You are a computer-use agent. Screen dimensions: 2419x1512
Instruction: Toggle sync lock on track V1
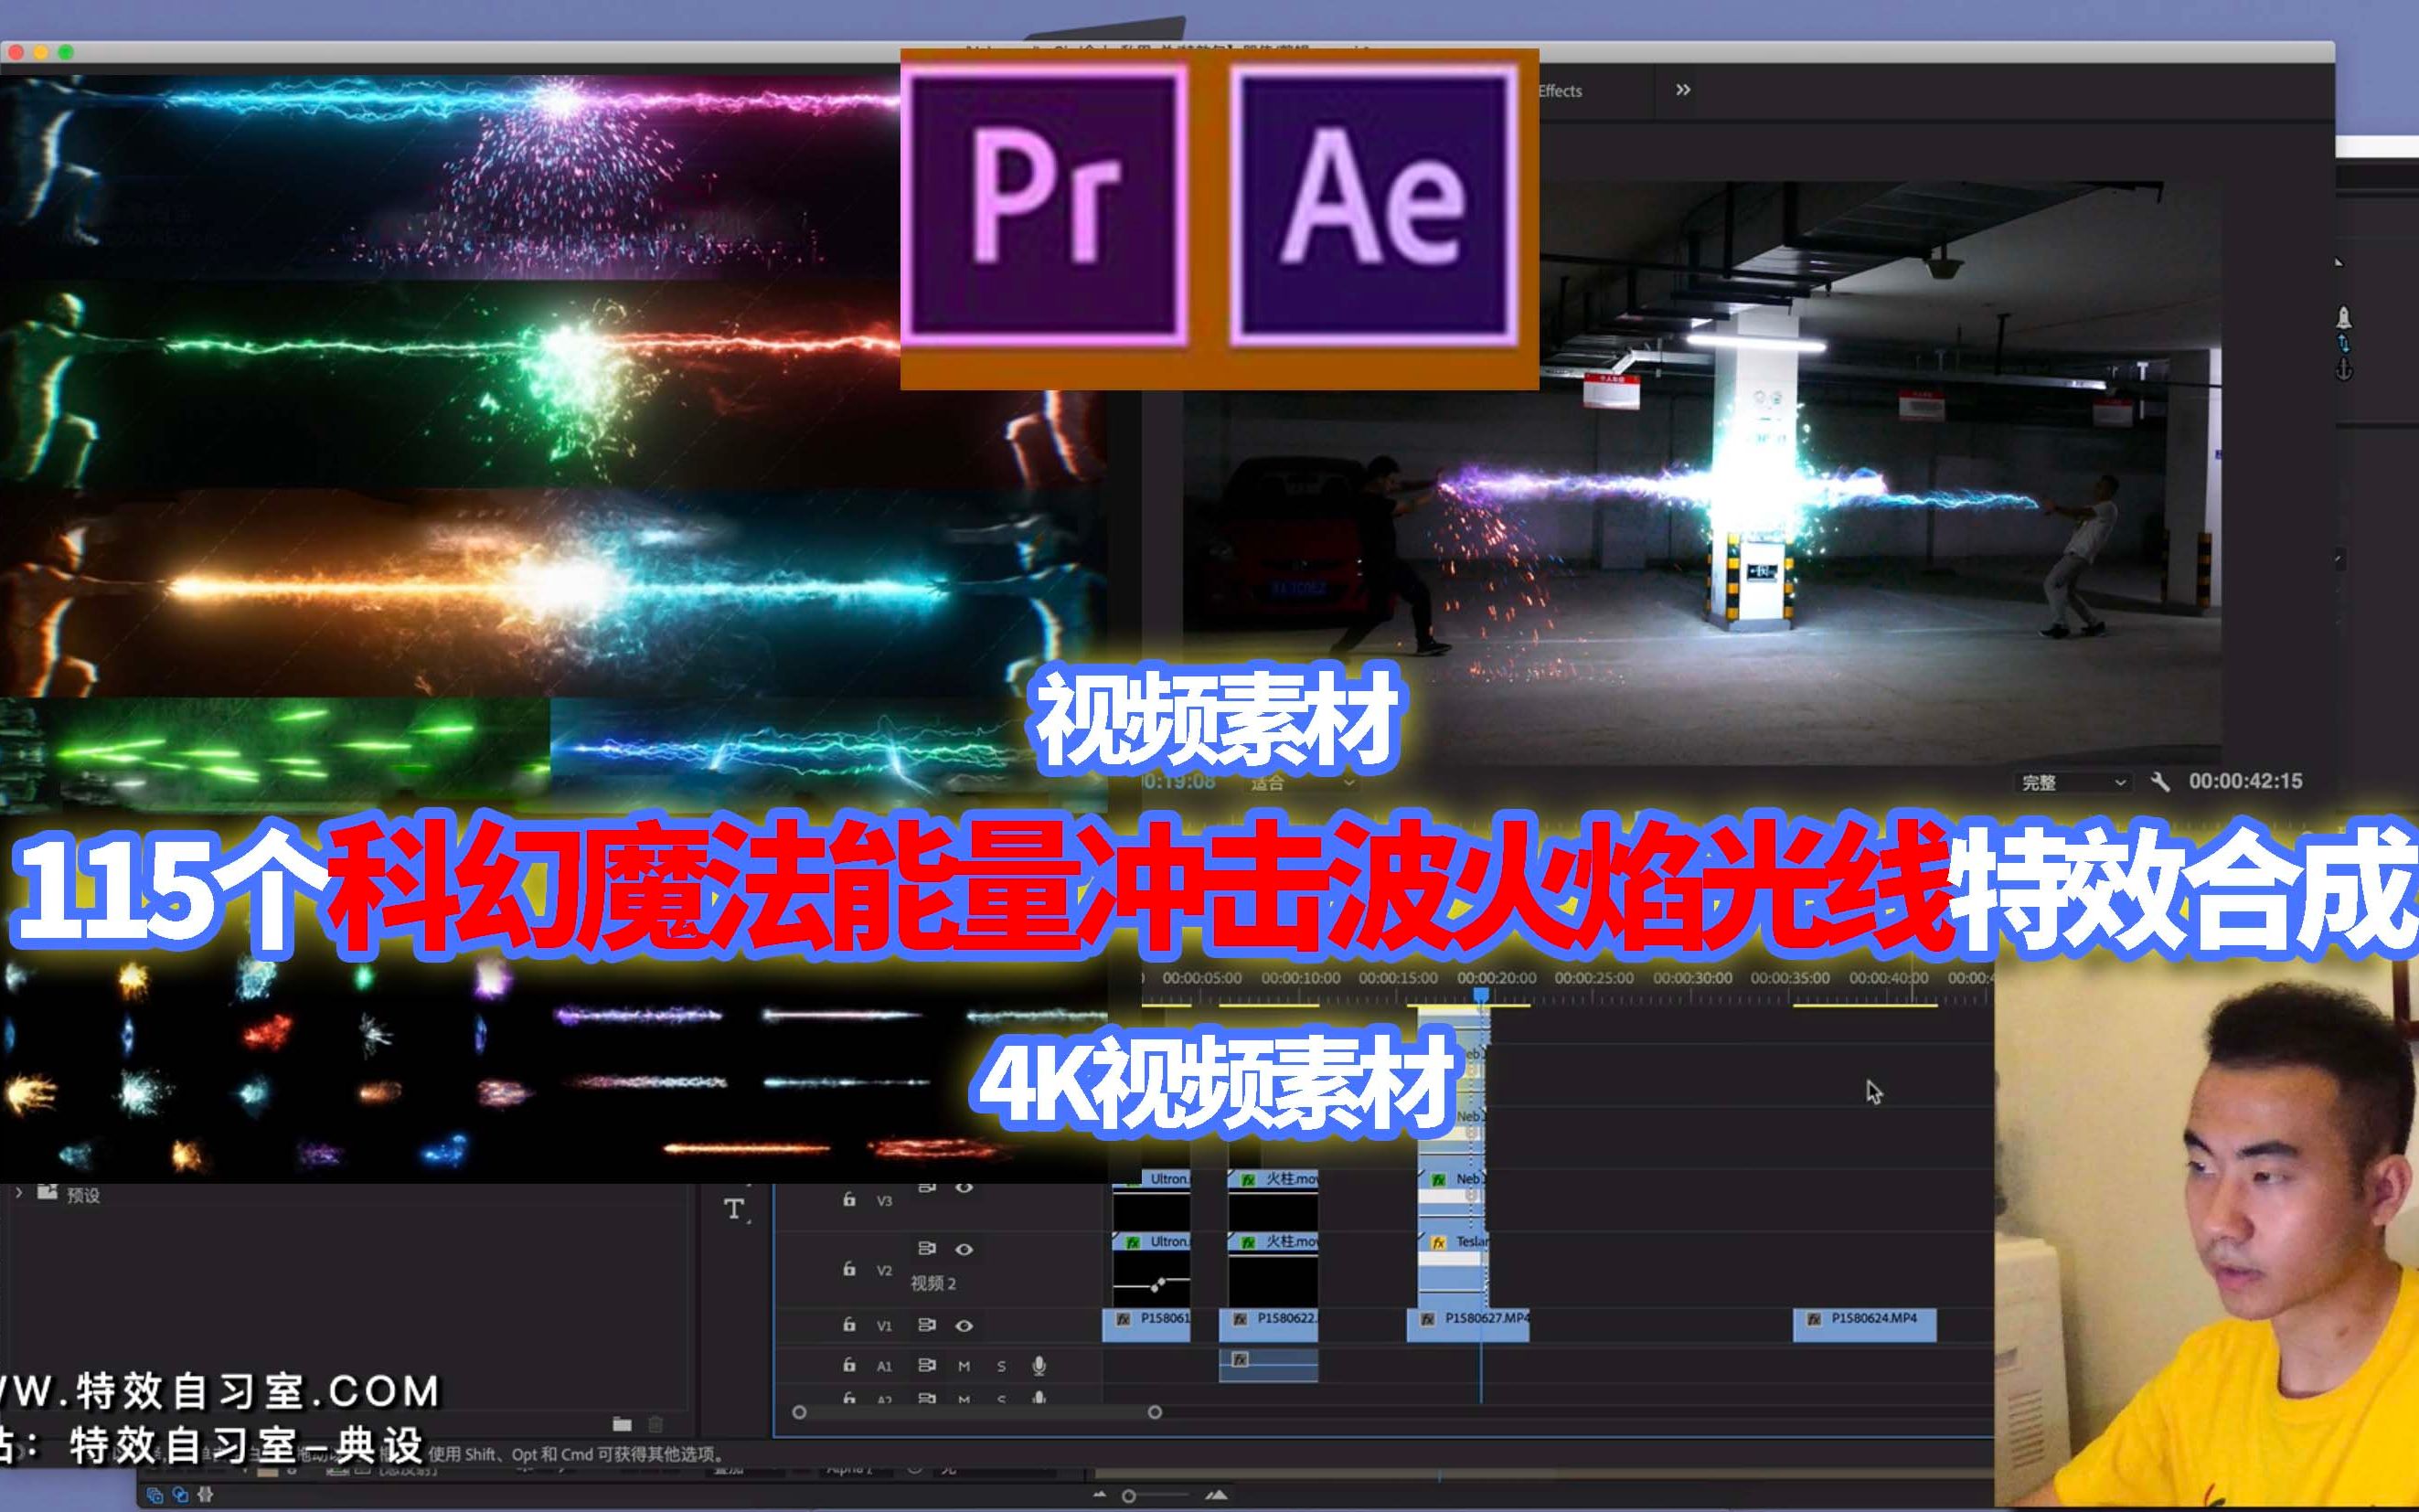click(927, 1325)
